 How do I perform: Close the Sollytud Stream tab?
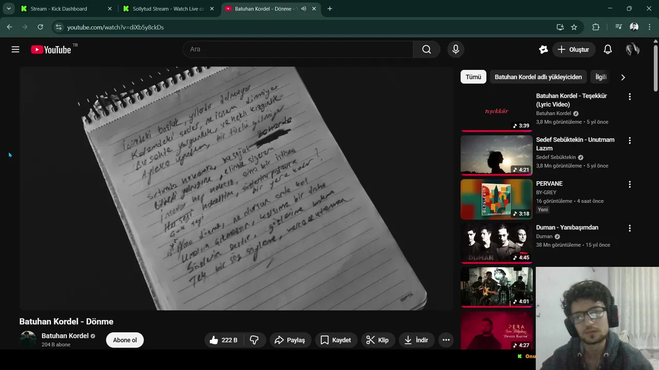pyautogui.click(x=212, y=9)
